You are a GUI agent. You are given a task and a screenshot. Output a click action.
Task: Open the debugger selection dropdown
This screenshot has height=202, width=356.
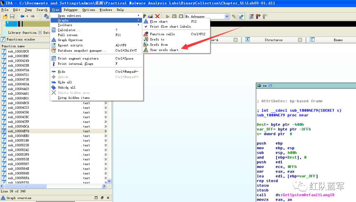tap(226, 16)
